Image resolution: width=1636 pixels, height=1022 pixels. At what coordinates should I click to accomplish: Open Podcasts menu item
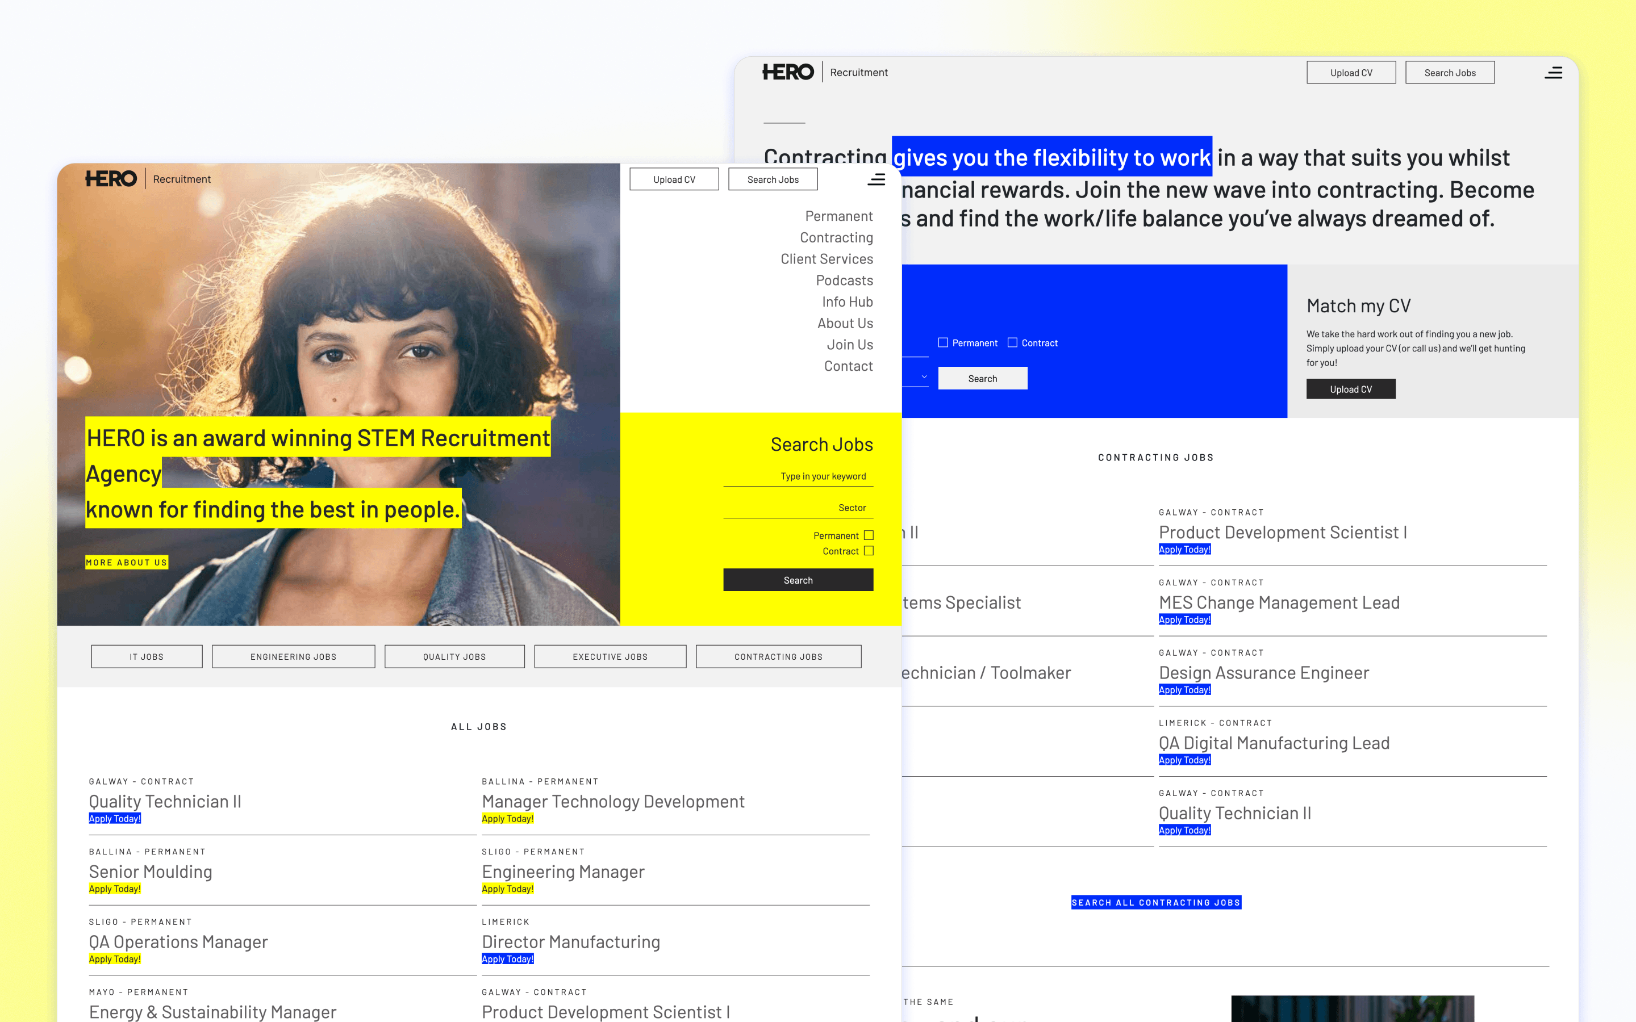click(844, 280)
